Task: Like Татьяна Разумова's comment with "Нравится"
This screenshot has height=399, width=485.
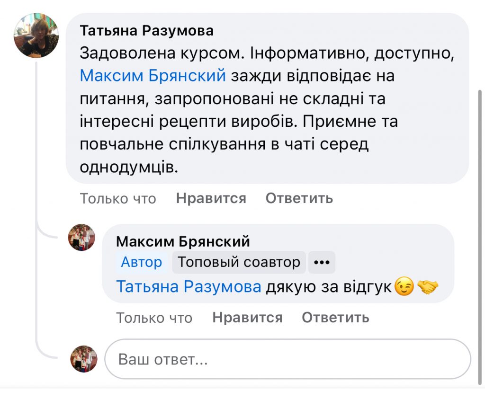Action: point(211,198)
